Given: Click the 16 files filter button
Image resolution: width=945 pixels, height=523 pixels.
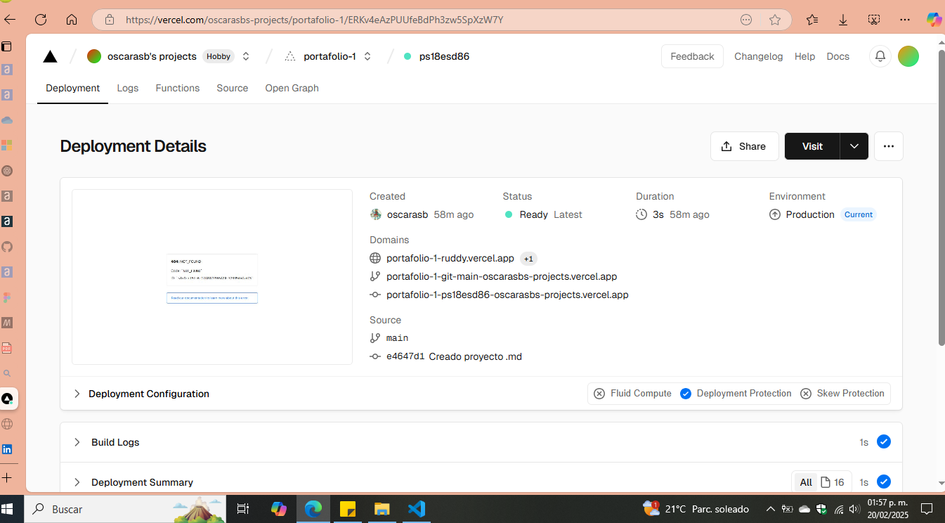Looking at the screenshot, I should coord(833,482).
